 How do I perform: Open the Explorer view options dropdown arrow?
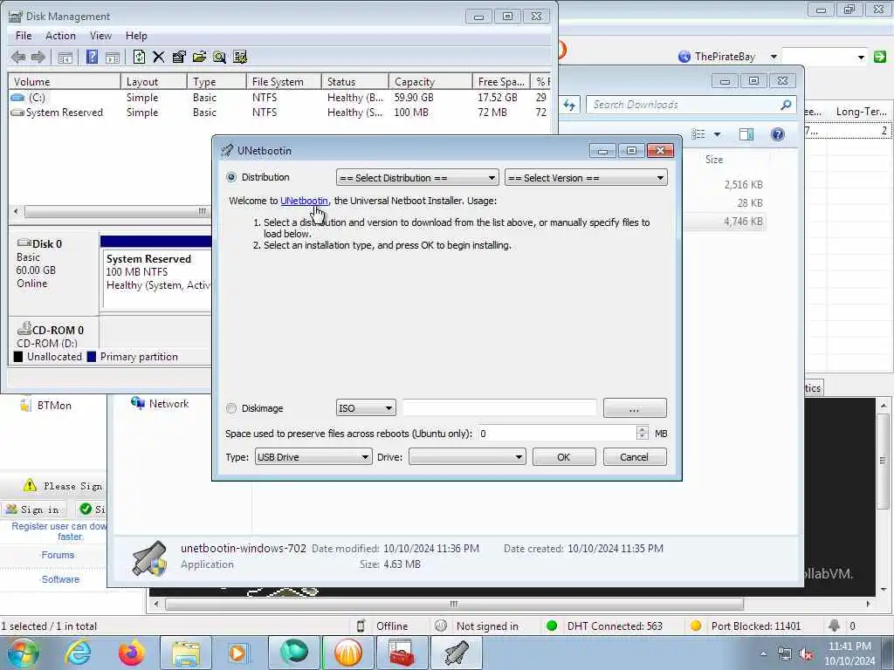pyautogui.click(x=718, y=134)
